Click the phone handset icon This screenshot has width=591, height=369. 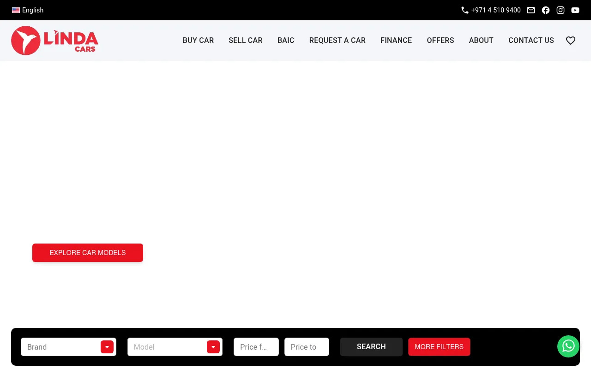pos(465,10)
